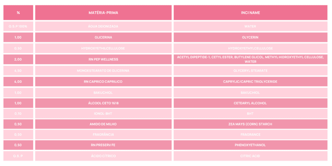Click the ÁLCOOL CETO 1618 cell
The image size is (332, 166).
point(103,103)
